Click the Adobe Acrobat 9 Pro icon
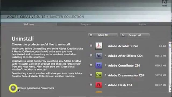172x97 pixels. coord(99,46)
